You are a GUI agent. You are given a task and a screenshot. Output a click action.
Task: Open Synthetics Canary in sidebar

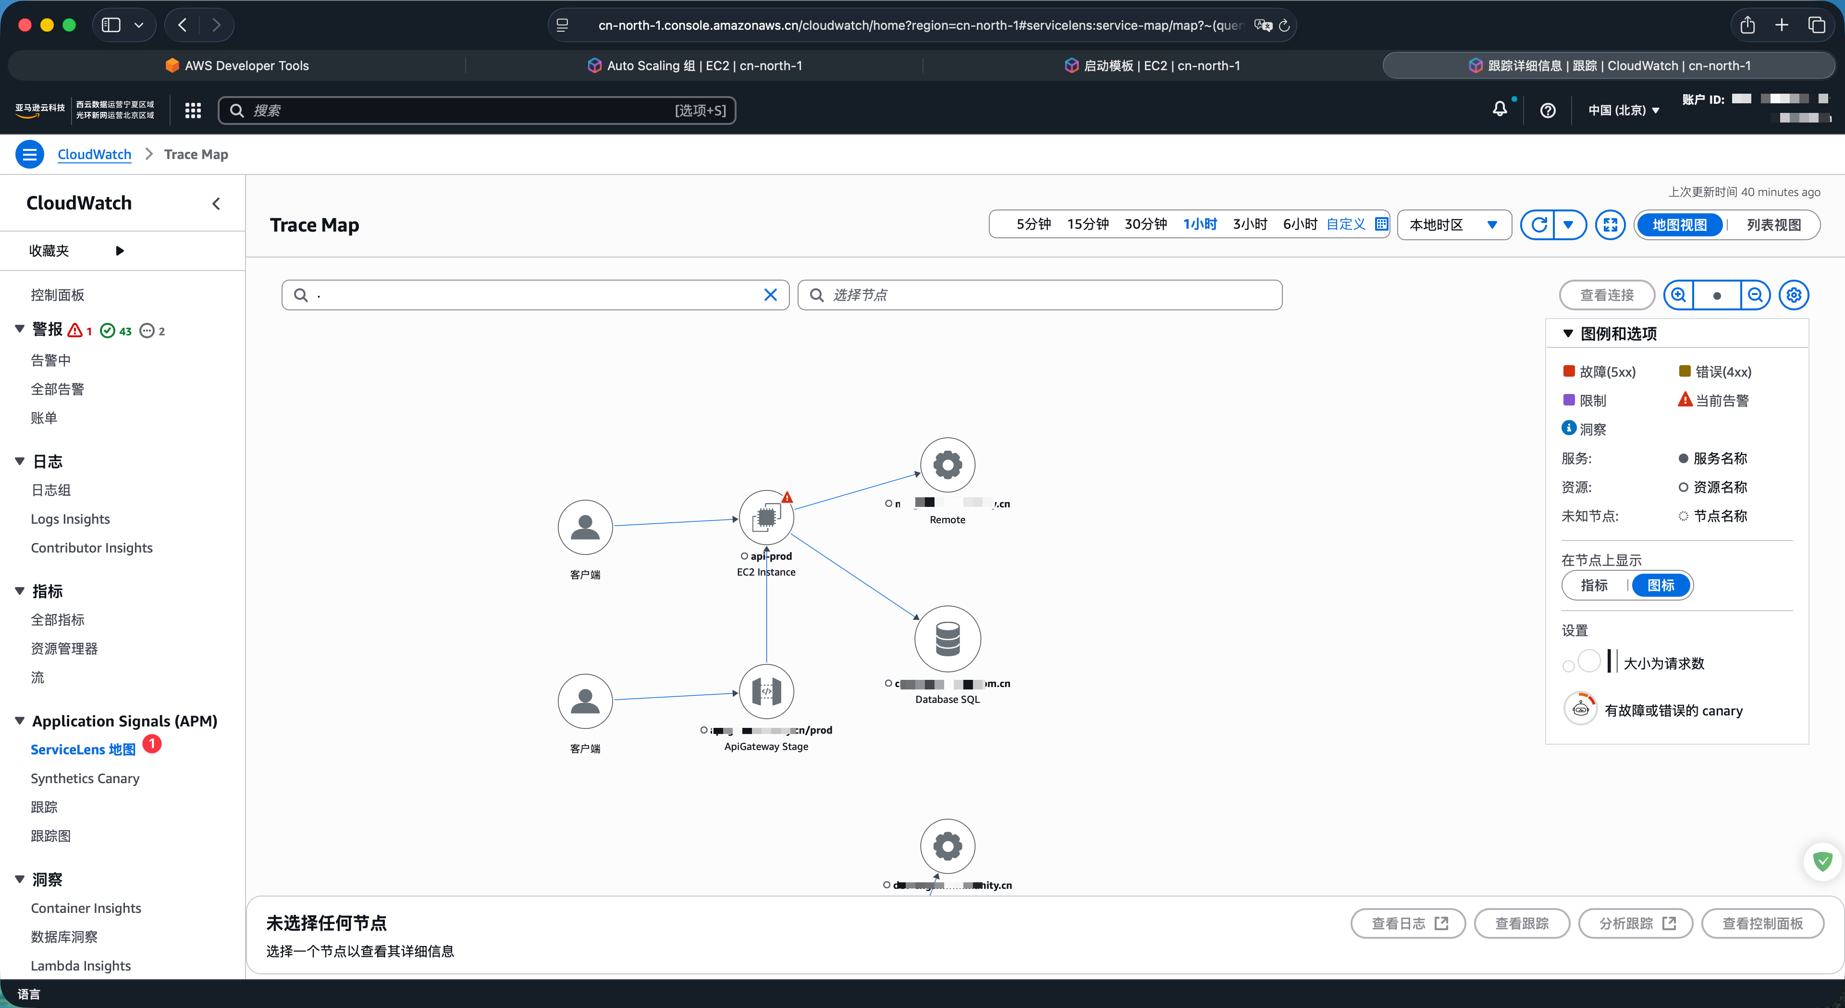coord(85,778)
